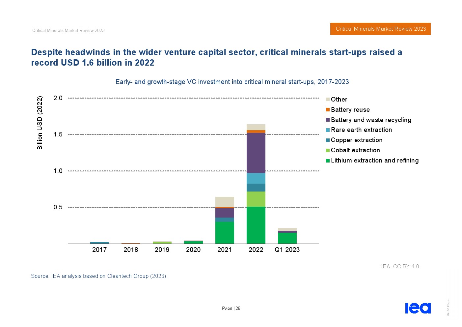Click the Lithium extraction and refining legend swatch
The width and height of the screenshot is (462, 327).
pos(328,161)
